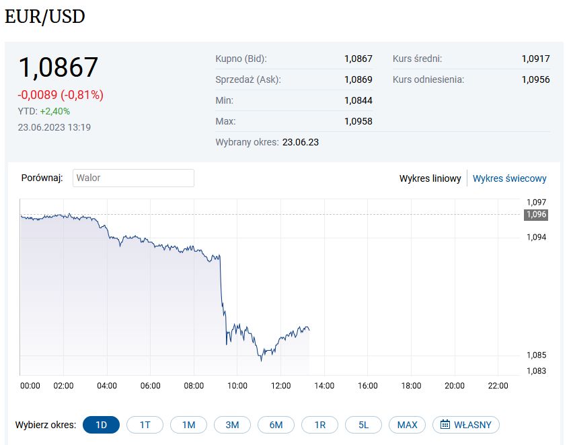Select the 1M monthly period
The width and height of the screenshot is (571, 445).
coord(188,425)
